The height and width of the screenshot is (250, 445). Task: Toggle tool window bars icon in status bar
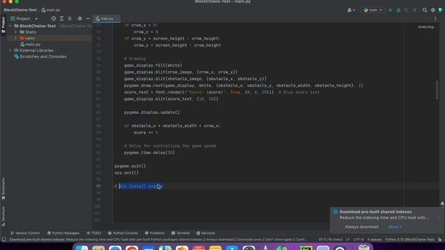tap(3, 240)
